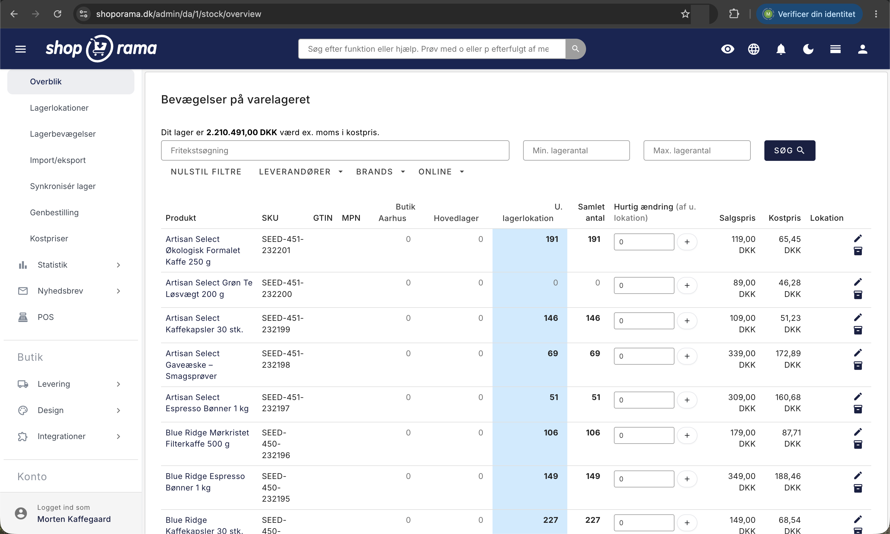Viewport: 890px width, 534px height.
Task: Click Nulstil filtre to reset filters
Action: click(x=206, y=172)
